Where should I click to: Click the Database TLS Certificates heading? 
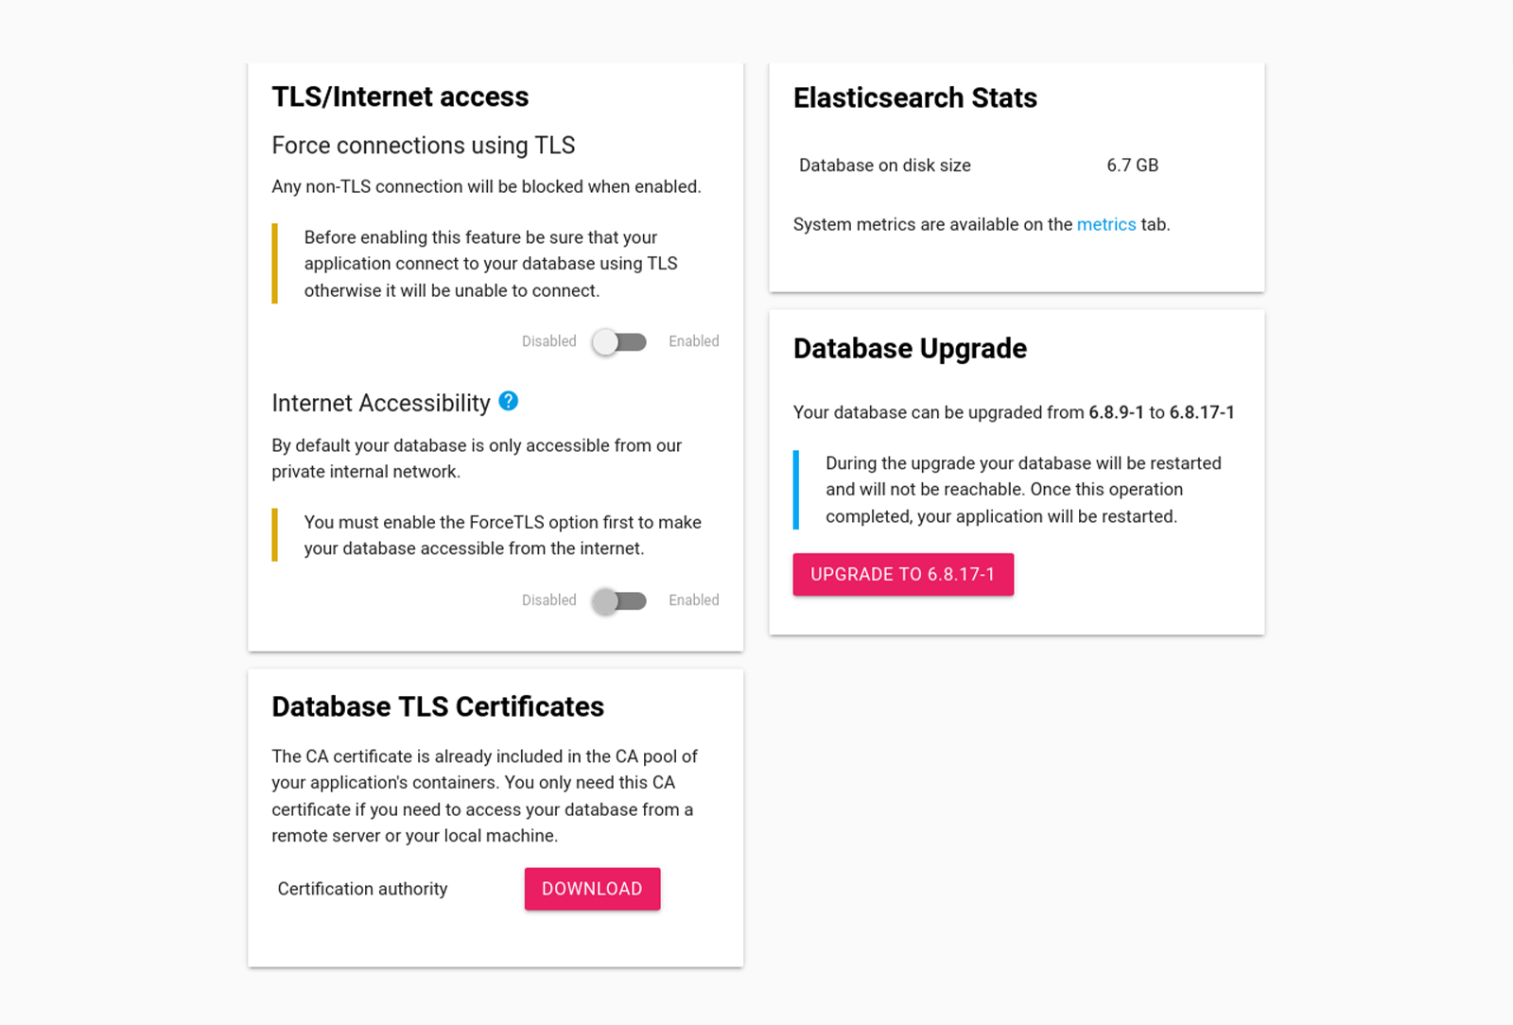[x=438, y=706]
